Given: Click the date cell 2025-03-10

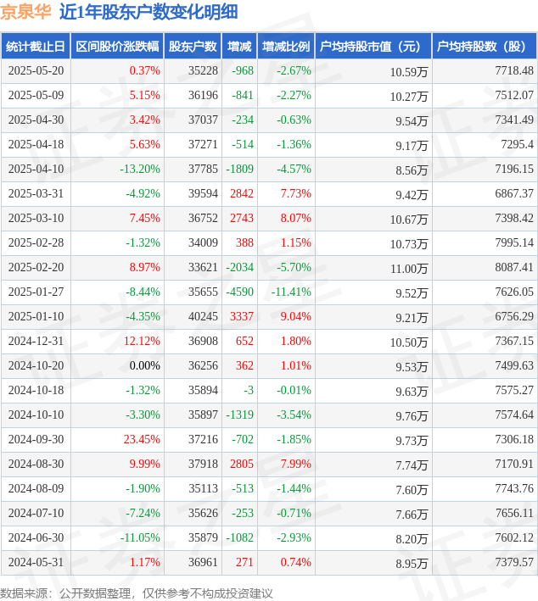Looking at the screenshot, I should pos(36,218).
